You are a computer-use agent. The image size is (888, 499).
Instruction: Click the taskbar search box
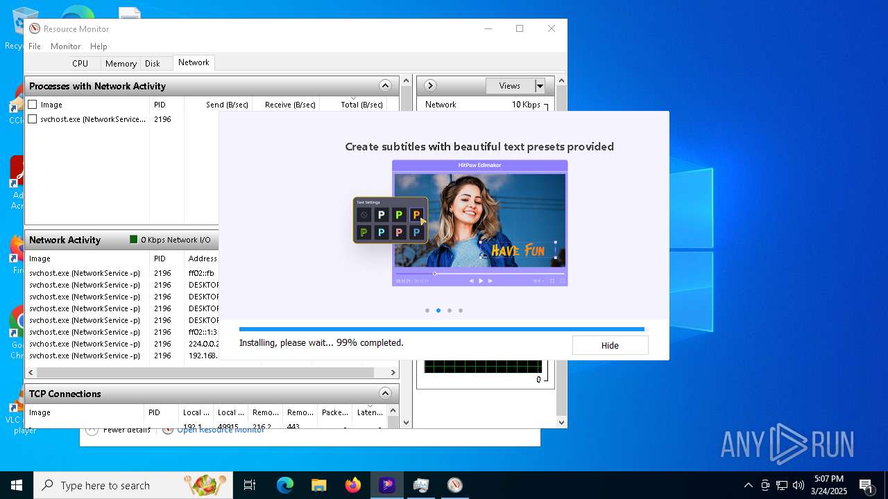coord(133,485)
